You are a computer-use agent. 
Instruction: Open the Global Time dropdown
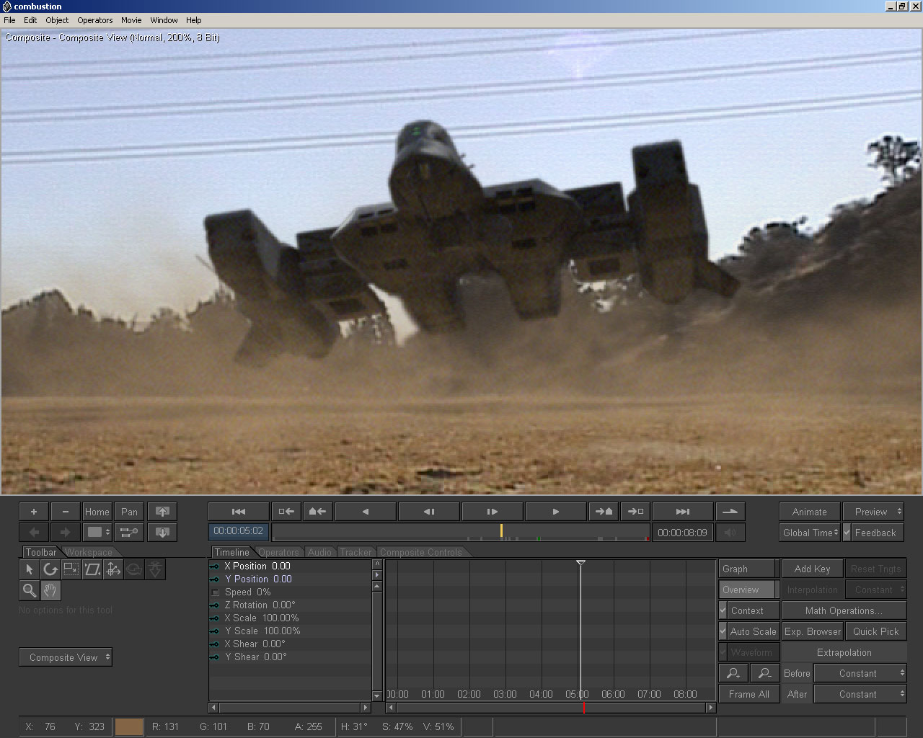pos(810,533)
